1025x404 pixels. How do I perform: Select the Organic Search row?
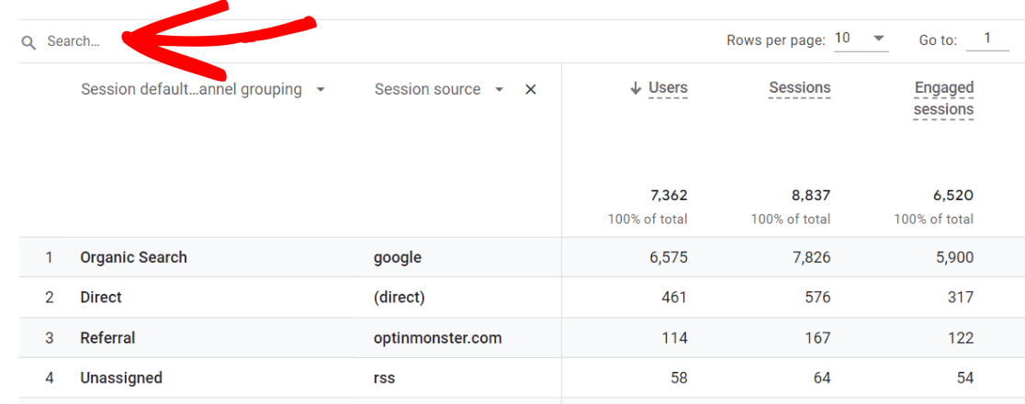coord(133,257)
